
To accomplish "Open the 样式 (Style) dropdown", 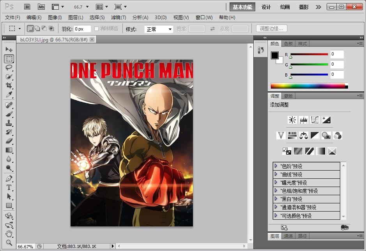I will (159, 29).
